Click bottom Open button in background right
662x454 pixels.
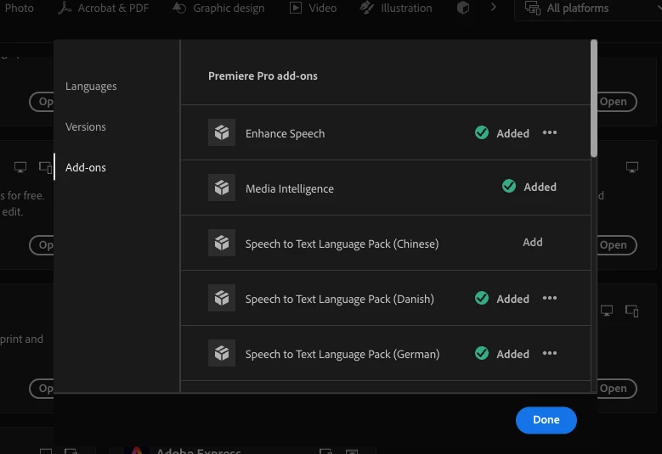[x=615, y=389]
